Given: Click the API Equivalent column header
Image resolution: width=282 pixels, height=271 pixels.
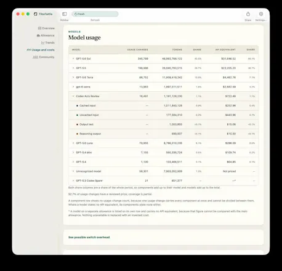Looking at the screenshot, I should pyautogui.click(x=225, y=49).
